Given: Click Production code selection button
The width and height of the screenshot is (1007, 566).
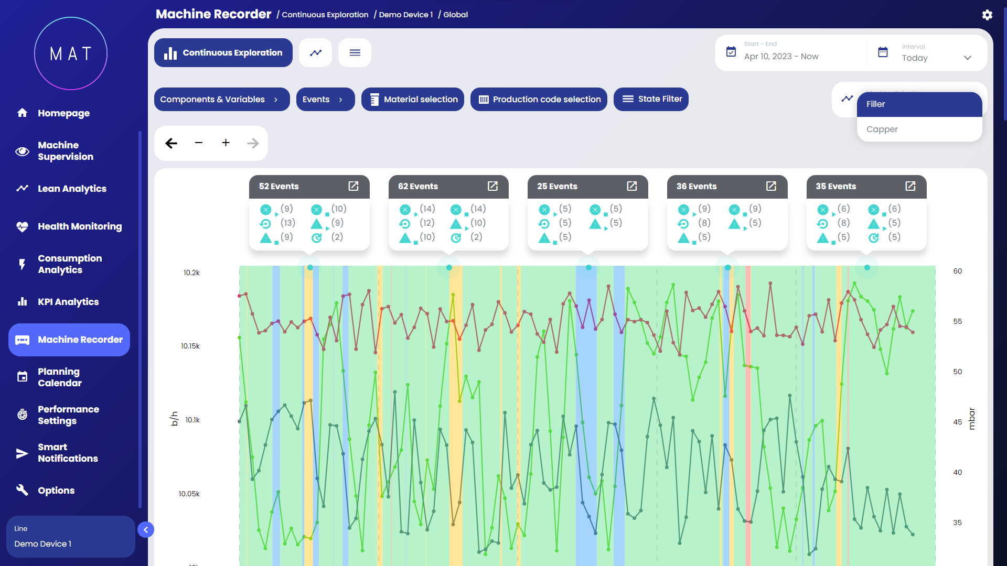Looking at the screenshot, I should coord(539,99).
